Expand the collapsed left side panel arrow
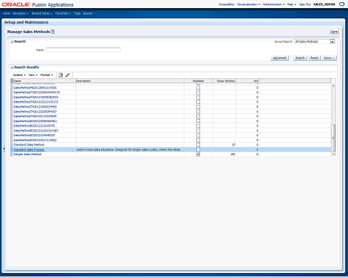The height and width of the screenshot is (278, 348). click(4, 149)
